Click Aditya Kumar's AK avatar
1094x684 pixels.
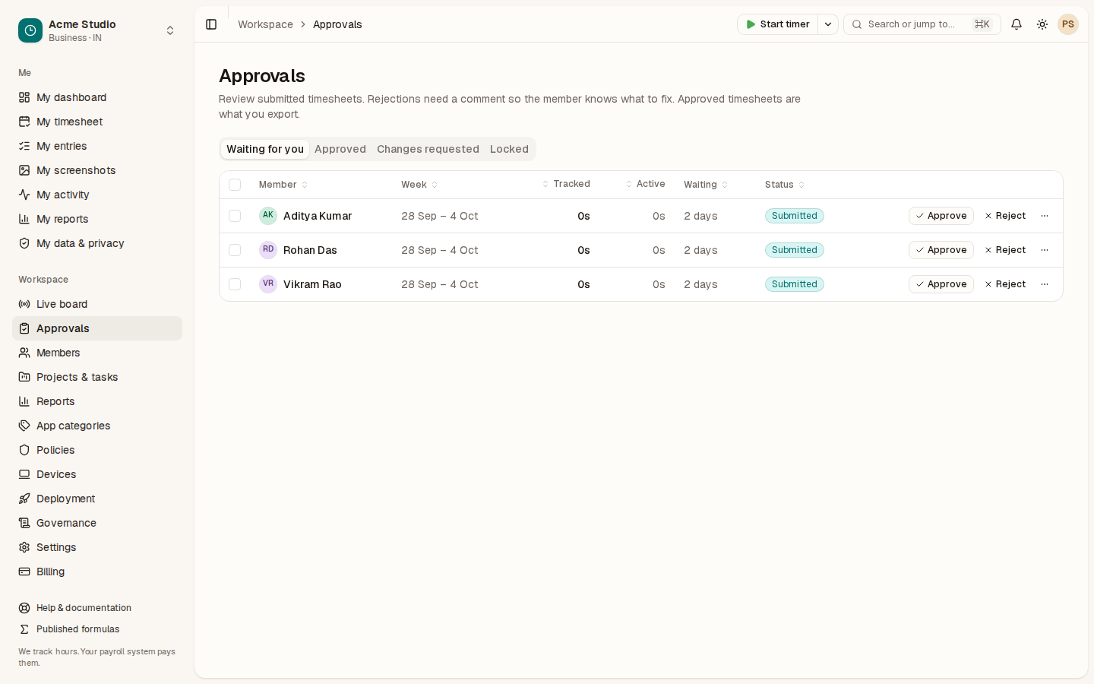pyautogui.click(x=268, y=216)
